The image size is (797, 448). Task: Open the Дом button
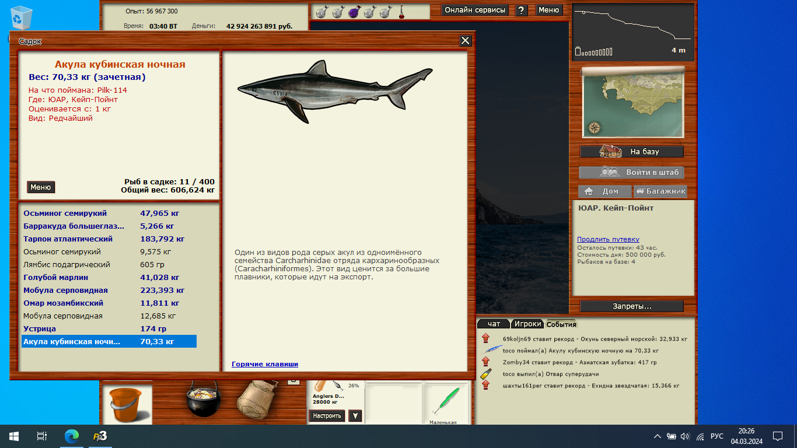[605, 191]
